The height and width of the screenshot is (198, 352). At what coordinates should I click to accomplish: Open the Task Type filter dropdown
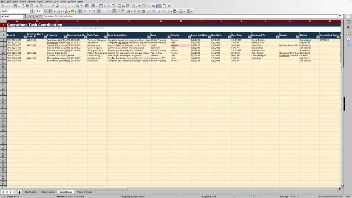[x=106, y=37]
